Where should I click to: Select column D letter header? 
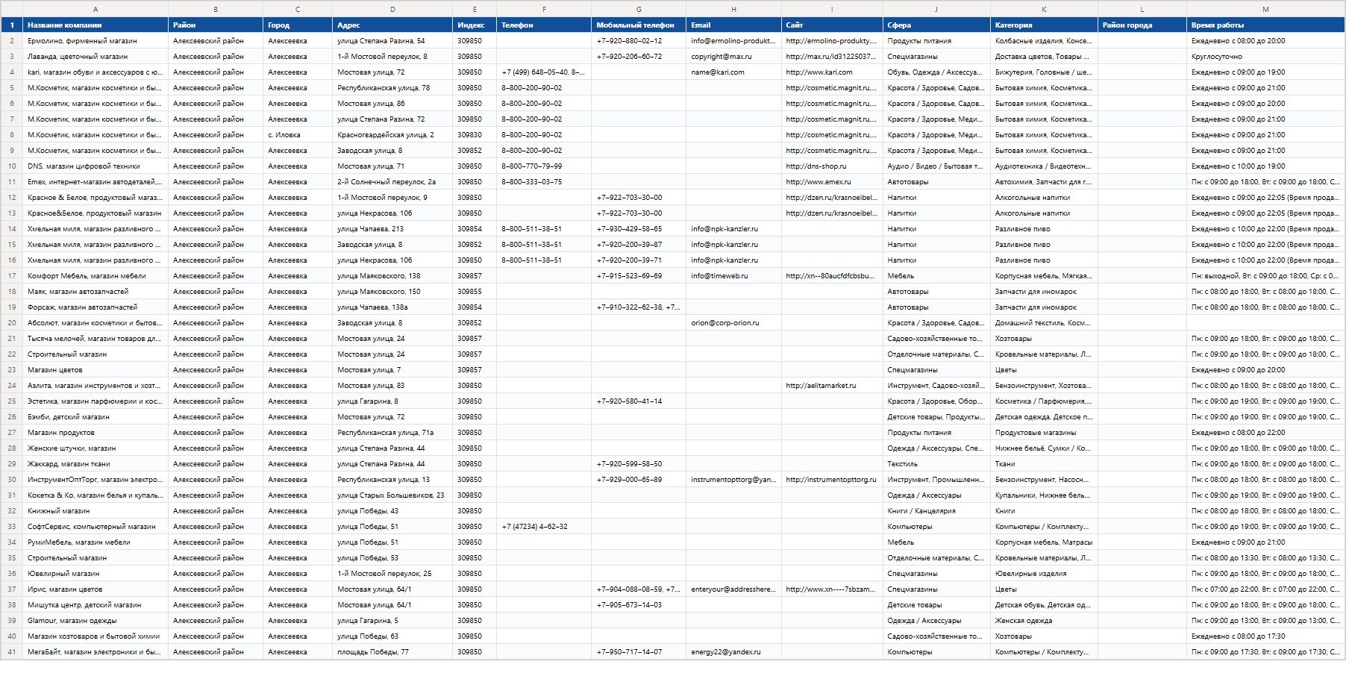pyautogui.click(x=392, y=9)
